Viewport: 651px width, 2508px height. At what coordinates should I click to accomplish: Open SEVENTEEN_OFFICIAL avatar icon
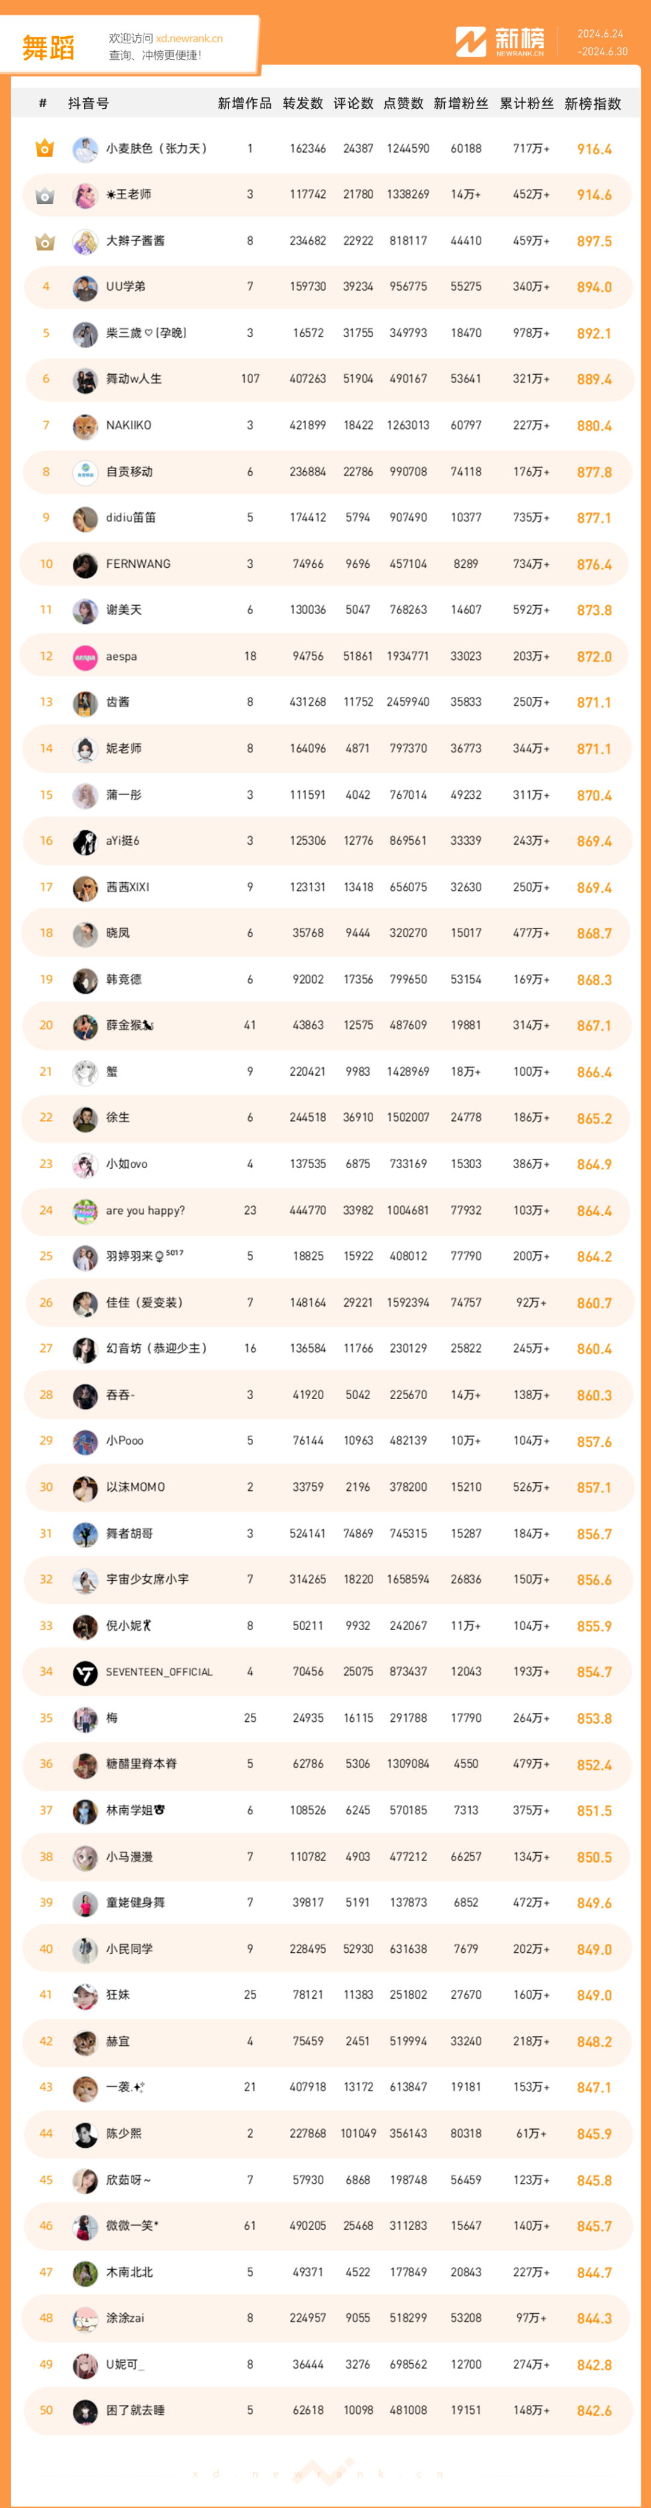pos(86,1672)
